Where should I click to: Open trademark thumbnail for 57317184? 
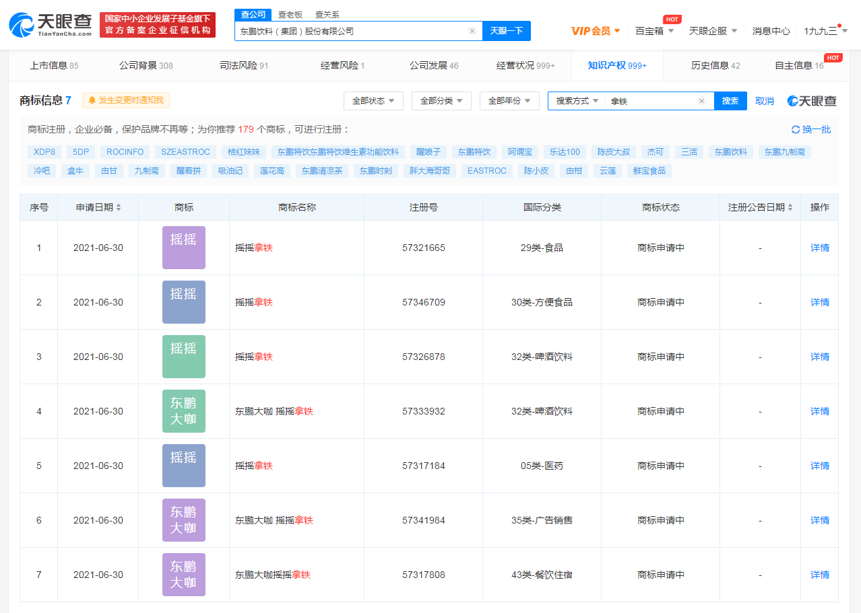pos(184,466)
